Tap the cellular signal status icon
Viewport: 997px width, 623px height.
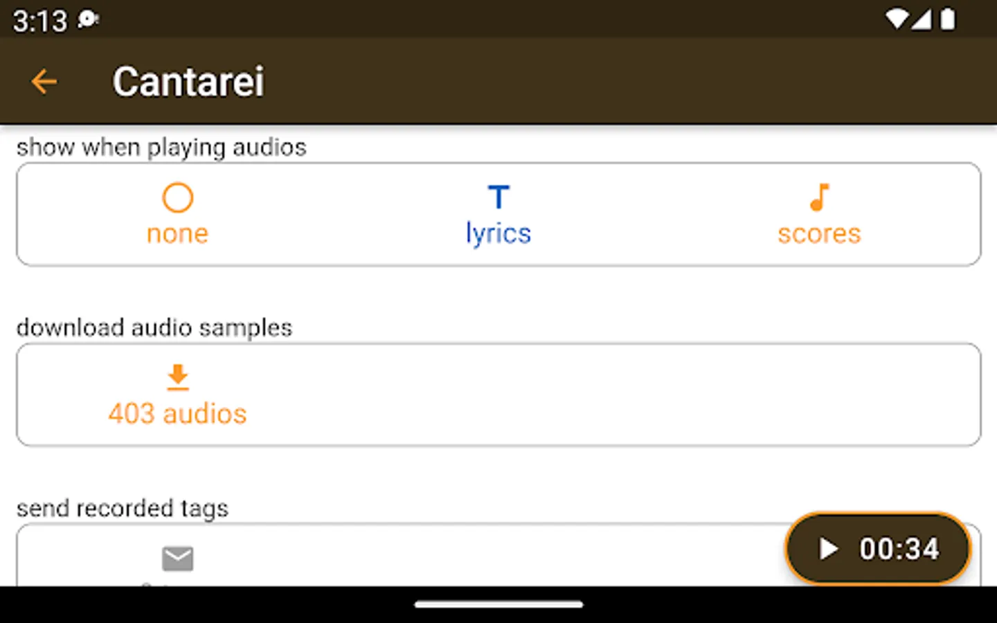click(x=921, y=19)
